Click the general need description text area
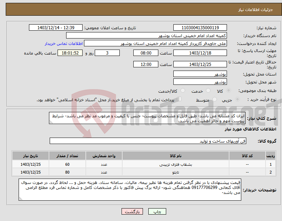This screenshot has width=282, height=221. [147, 118]
